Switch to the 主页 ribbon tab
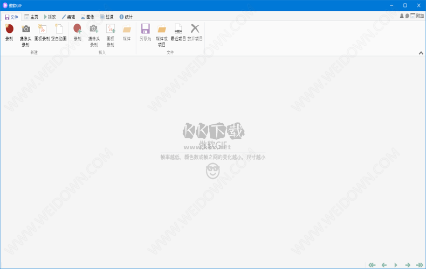This screenshot has width=426, height=269. point(31,17)
